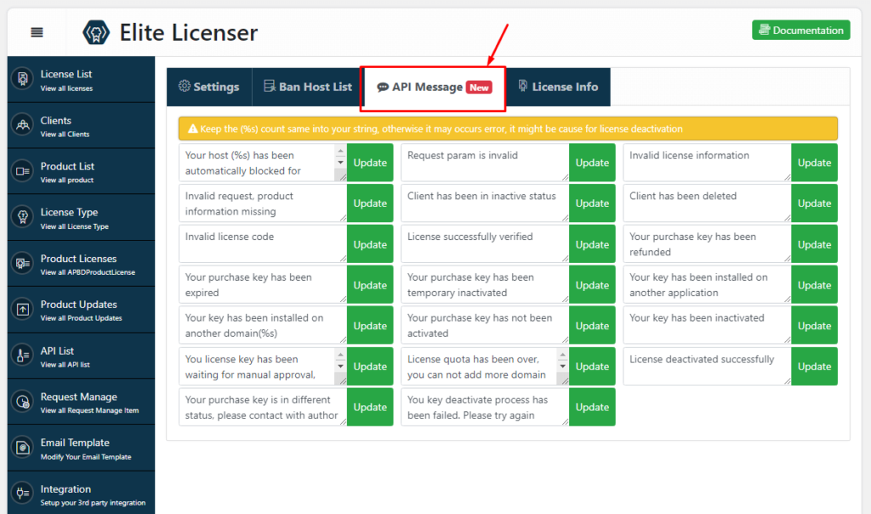Toggle the hamburger sidebar menu

click(37, 32)
